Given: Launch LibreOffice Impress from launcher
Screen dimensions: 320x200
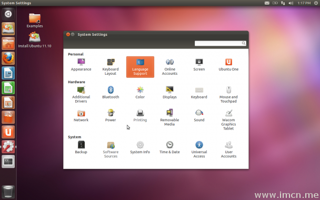Looking at the screenshot, I should [8, 103].
